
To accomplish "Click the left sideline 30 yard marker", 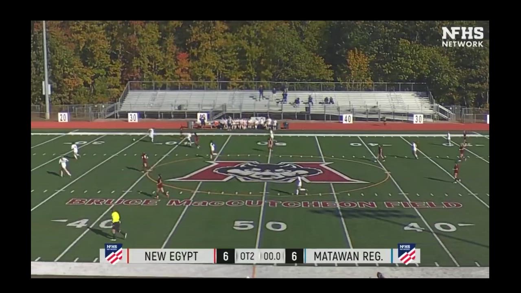I will [x=133, y=118].
